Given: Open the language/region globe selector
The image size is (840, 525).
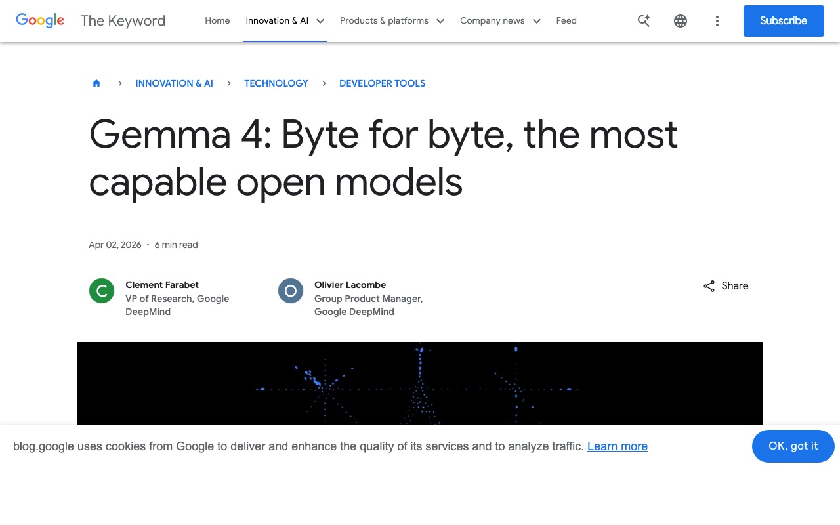Looking at the screenshot, I should click(x=681, y=20).
